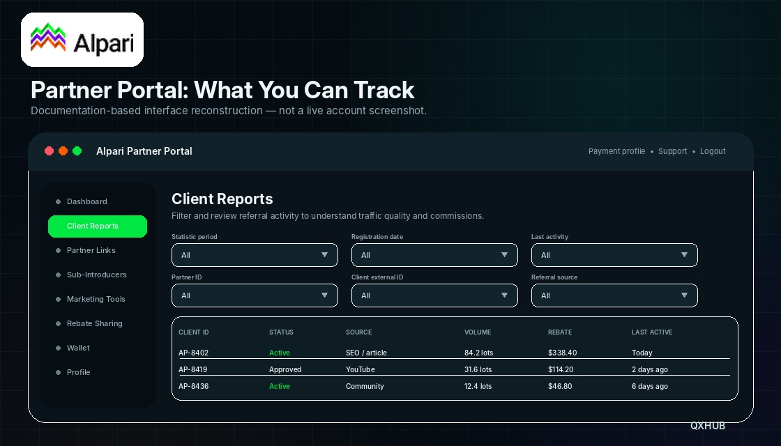781x446 pixels.
Task: Click the red window dot
Action: coord(50,151)
